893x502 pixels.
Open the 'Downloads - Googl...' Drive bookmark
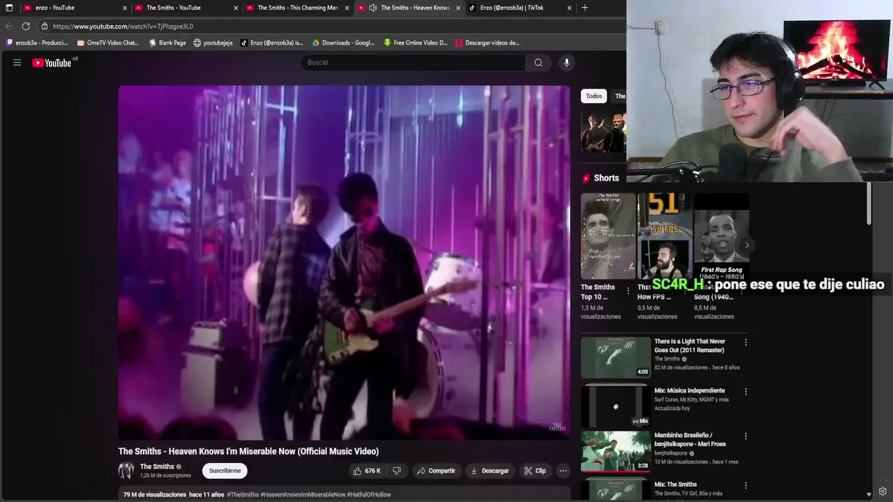click(x=343, y=43)
